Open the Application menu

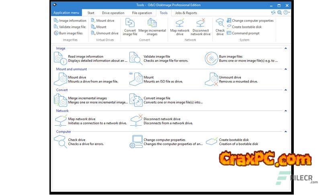[x=66, y=12]
